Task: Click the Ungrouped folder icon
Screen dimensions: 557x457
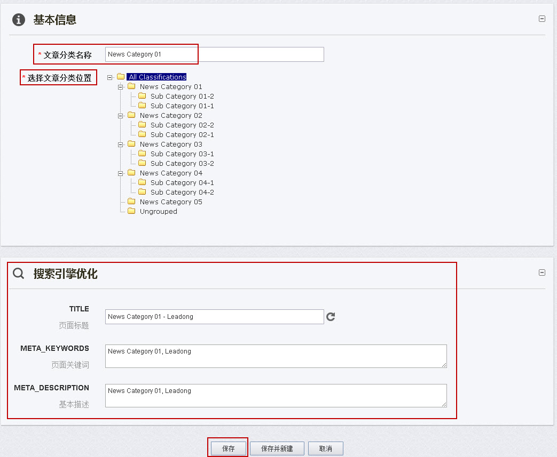Action: click(x=131, y=211)
